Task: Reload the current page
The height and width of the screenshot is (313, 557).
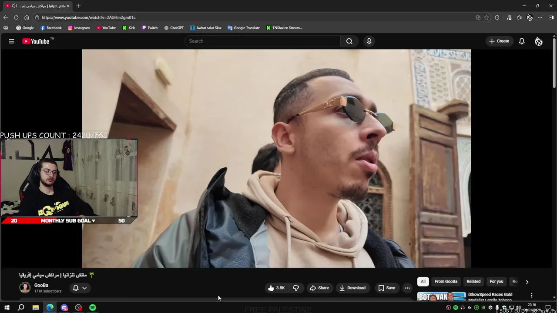Action: [16, 17]
